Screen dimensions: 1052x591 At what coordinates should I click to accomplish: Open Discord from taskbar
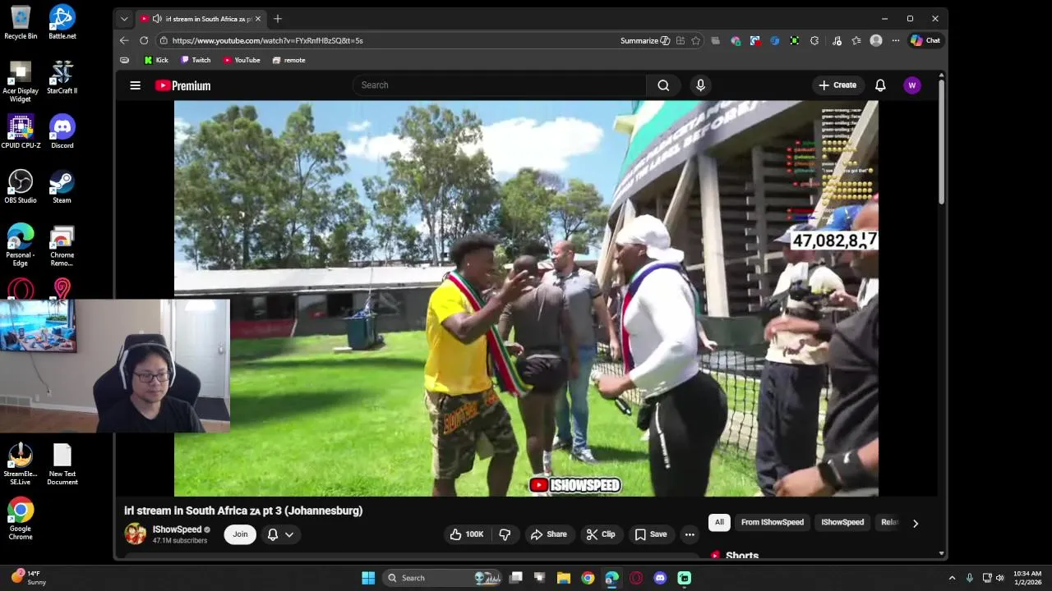(x=660, y=578)
